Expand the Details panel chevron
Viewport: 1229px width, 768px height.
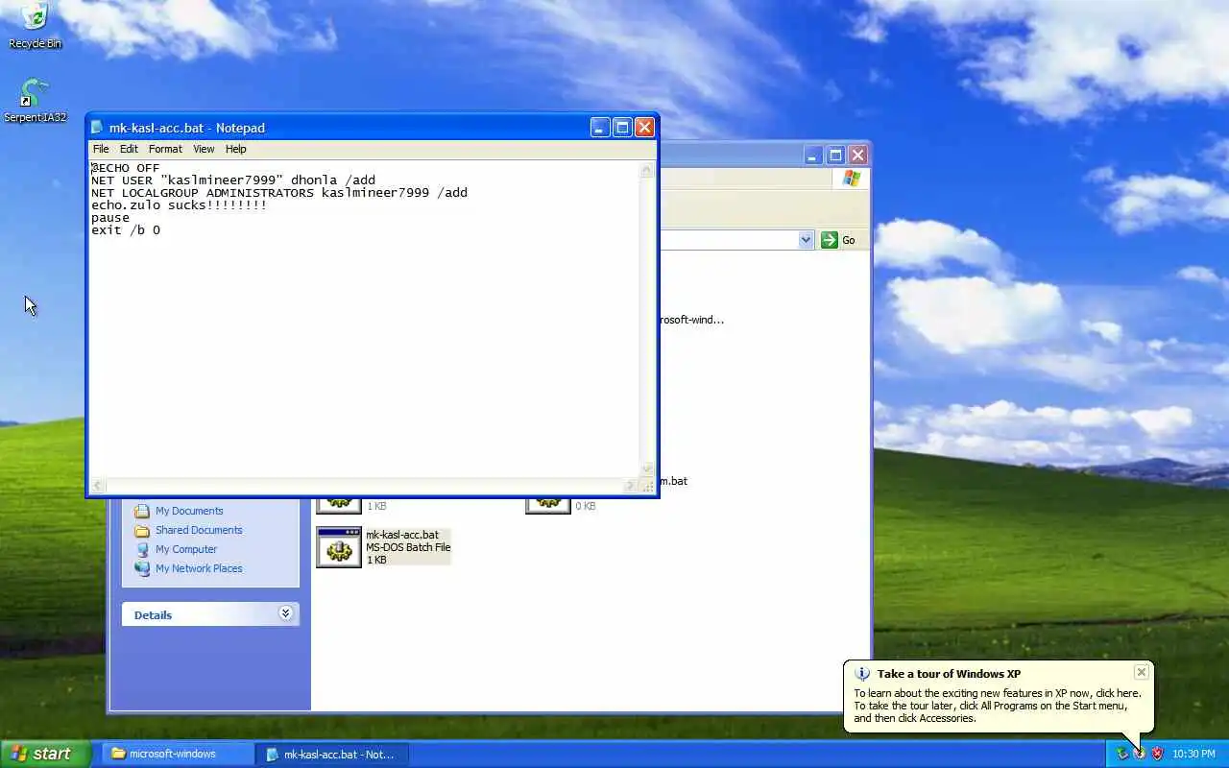tap(285, 613)
